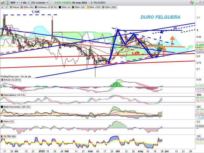The height and width of the screenshot is (153, 204).
Task: Click '2022' on the time axis
Action: tap(42, 151)
